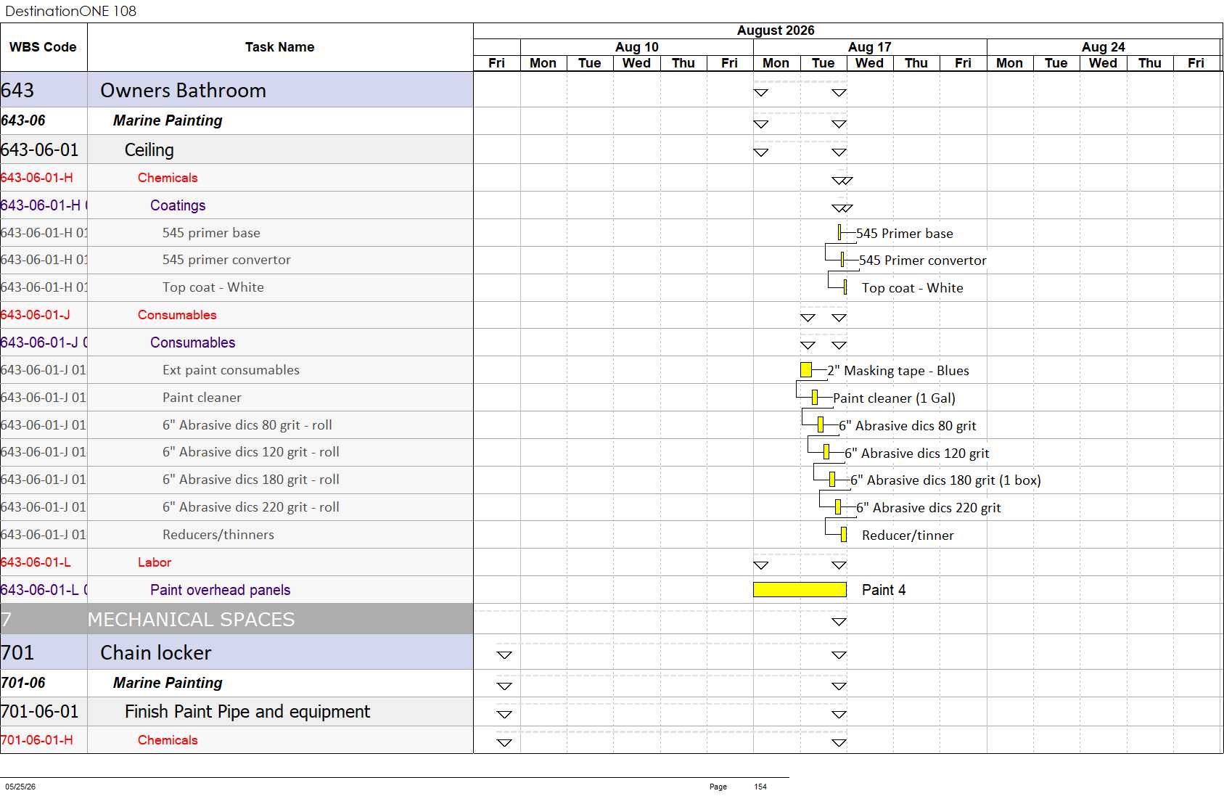Click the WBS Code column header
This screenshot has width=1224, height=796.
(44, 47)
